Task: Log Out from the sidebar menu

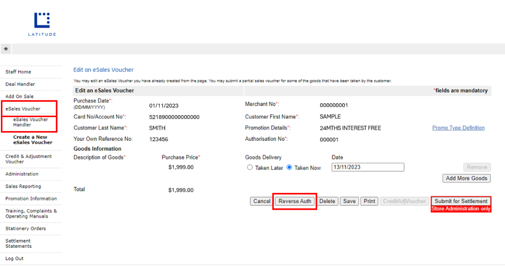Action: (x=14, y=258)
